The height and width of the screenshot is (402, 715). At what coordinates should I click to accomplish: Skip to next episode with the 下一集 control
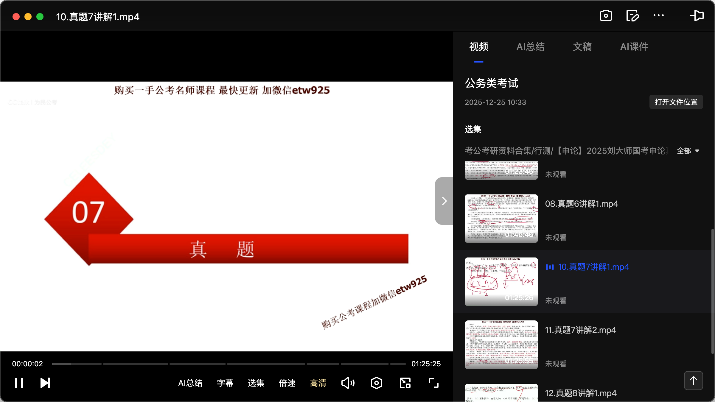45,383
